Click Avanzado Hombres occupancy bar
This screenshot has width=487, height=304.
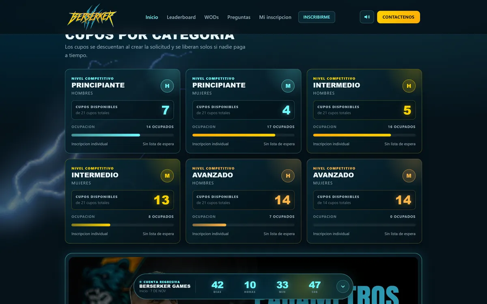tap(243, 225)
